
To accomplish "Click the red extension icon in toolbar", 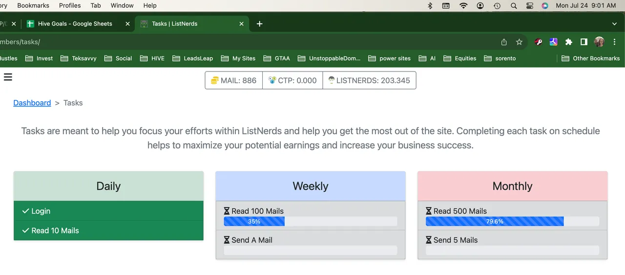I will 539,42.
